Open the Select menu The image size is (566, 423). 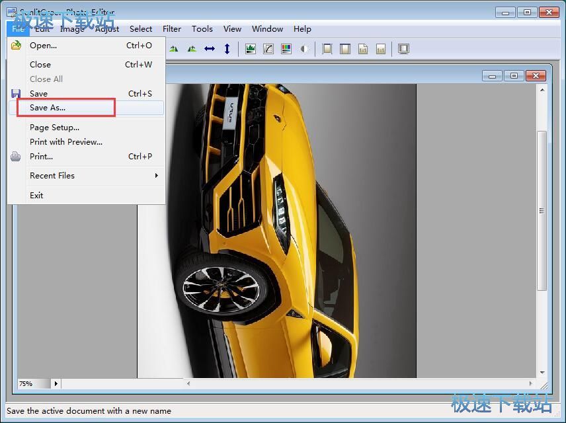point(141,29)
